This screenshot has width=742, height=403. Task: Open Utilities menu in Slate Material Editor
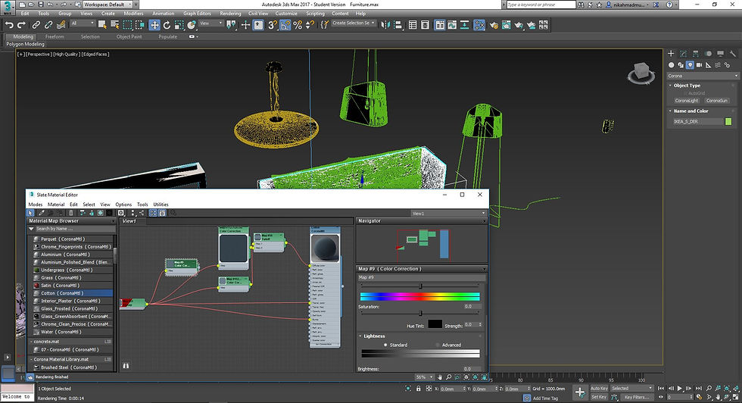coord(161,205)
